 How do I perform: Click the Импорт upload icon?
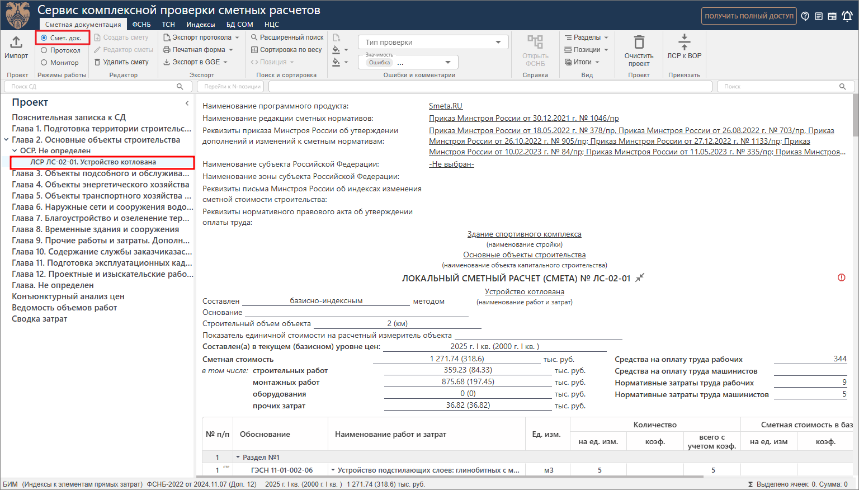16,42
